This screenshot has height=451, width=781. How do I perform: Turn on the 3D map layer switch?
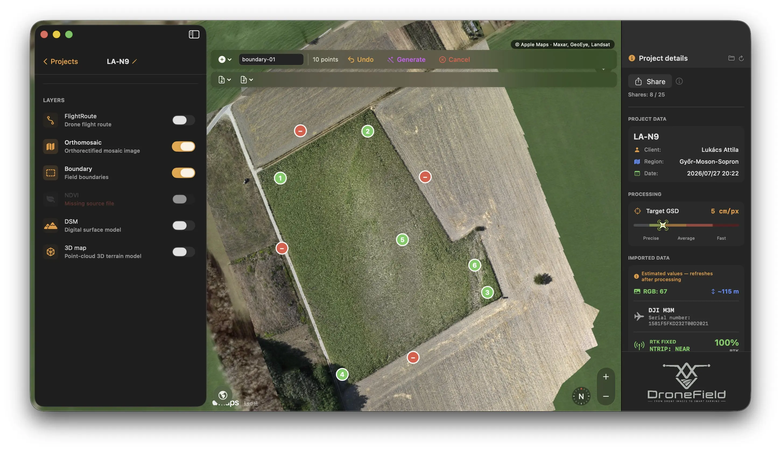[x=184, y=252]
